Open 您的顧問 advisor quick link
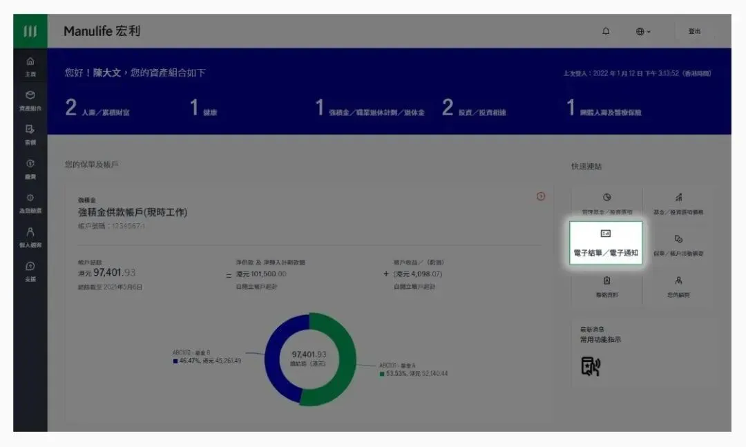 (x=678, y=287)
